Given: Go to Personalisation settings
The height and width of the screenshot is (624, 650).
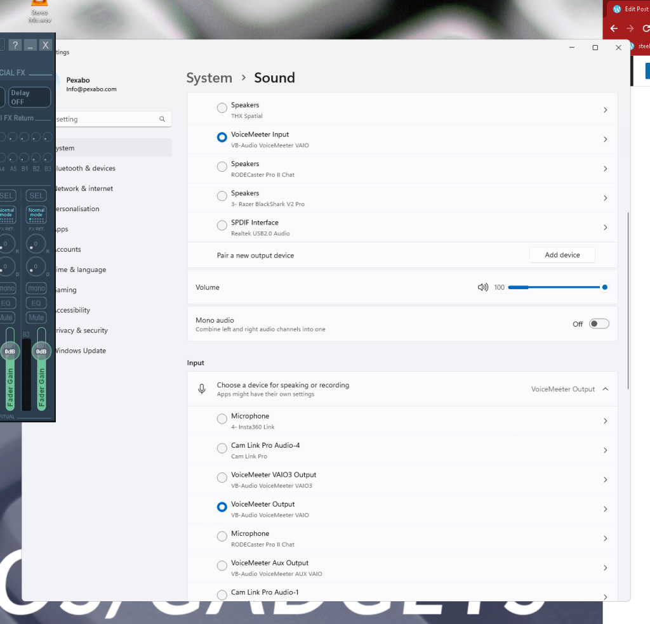Looking at the screenshot, I should tap(113, 209).
